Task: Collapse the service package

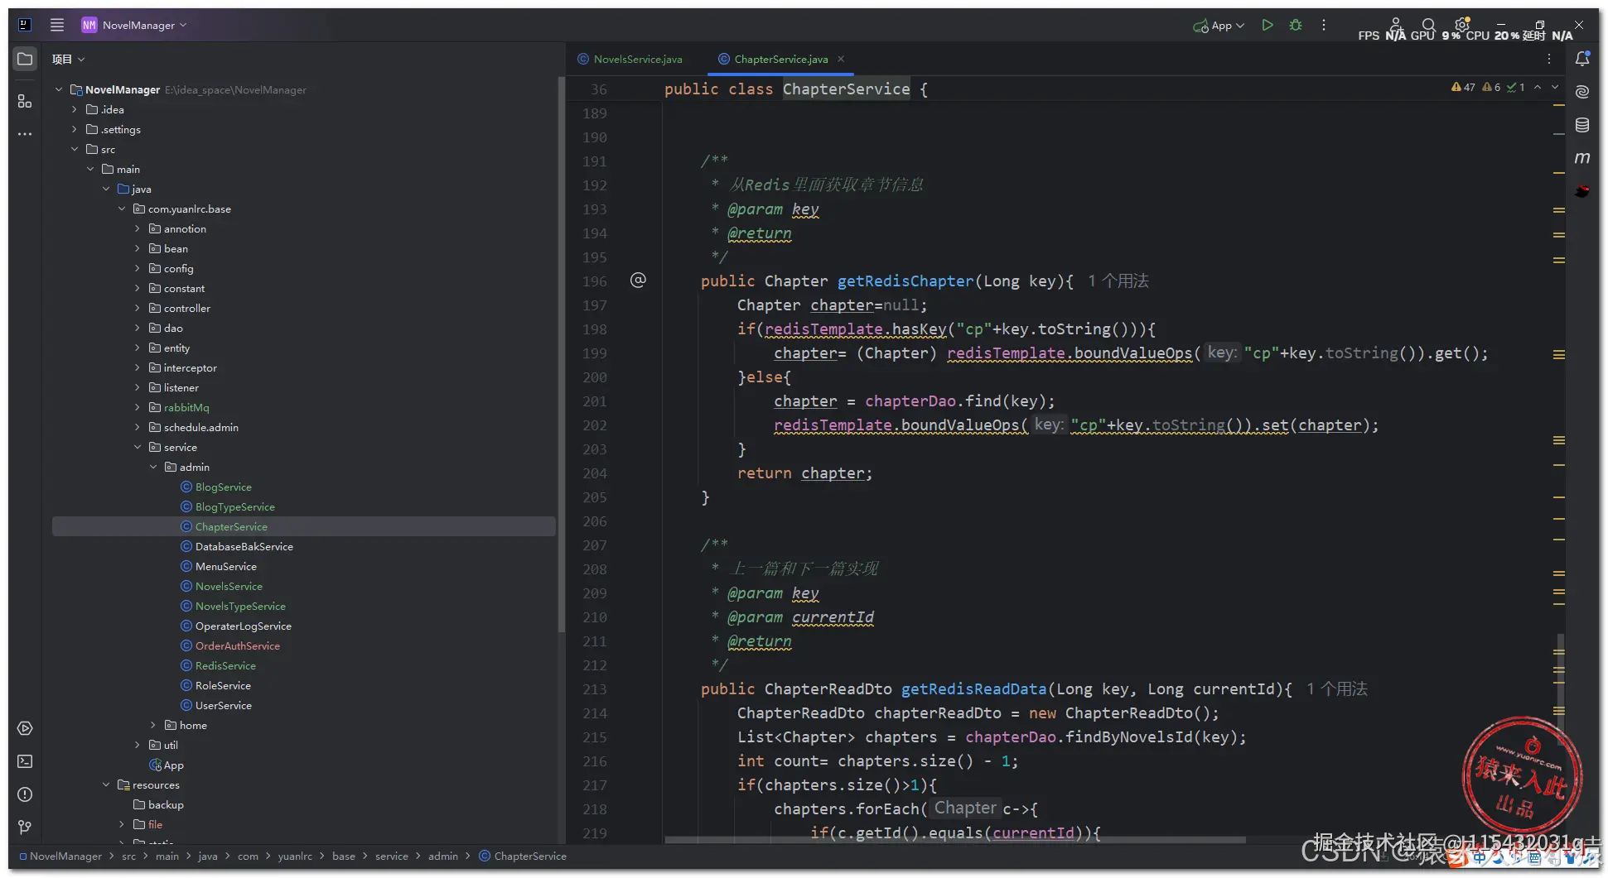Action: tap(138, 447)
